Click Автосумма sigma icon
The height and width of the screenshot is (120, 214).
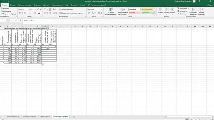pyautogui.click(x=178, y=8)
